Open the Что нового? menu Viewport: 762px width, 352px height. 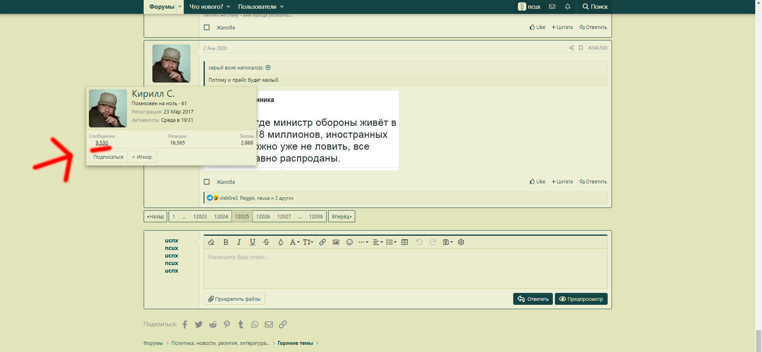206,7
